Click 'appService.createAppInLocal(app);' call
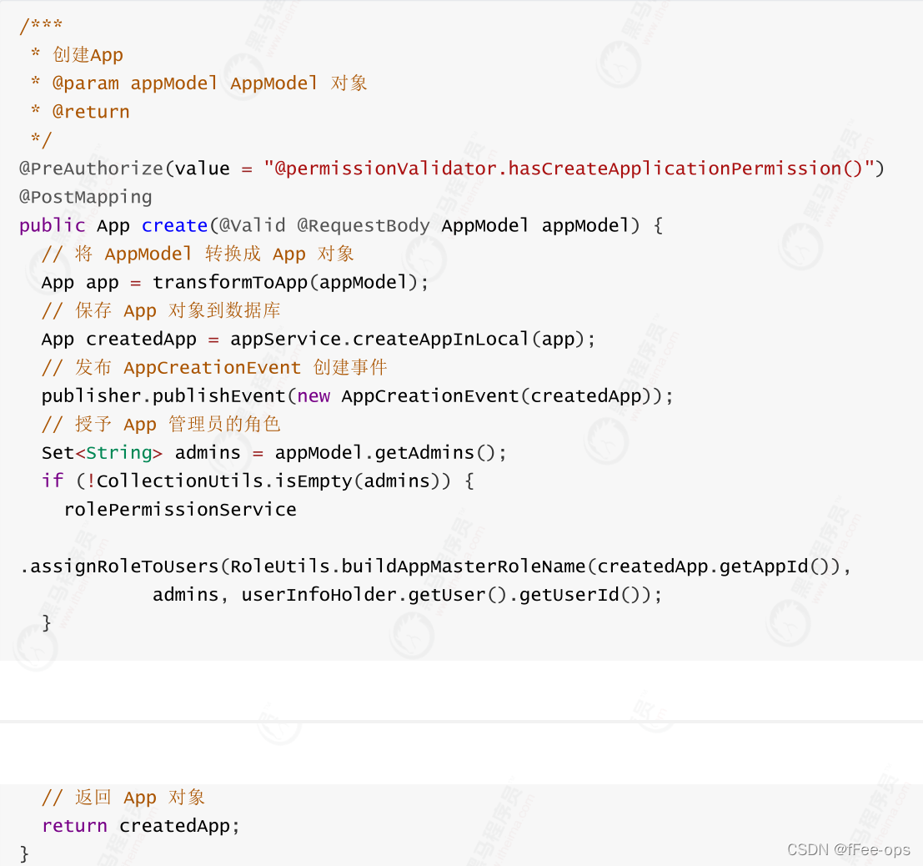This screenshot has width=923, height=866. pyautogui.click(x=413, y=339)
